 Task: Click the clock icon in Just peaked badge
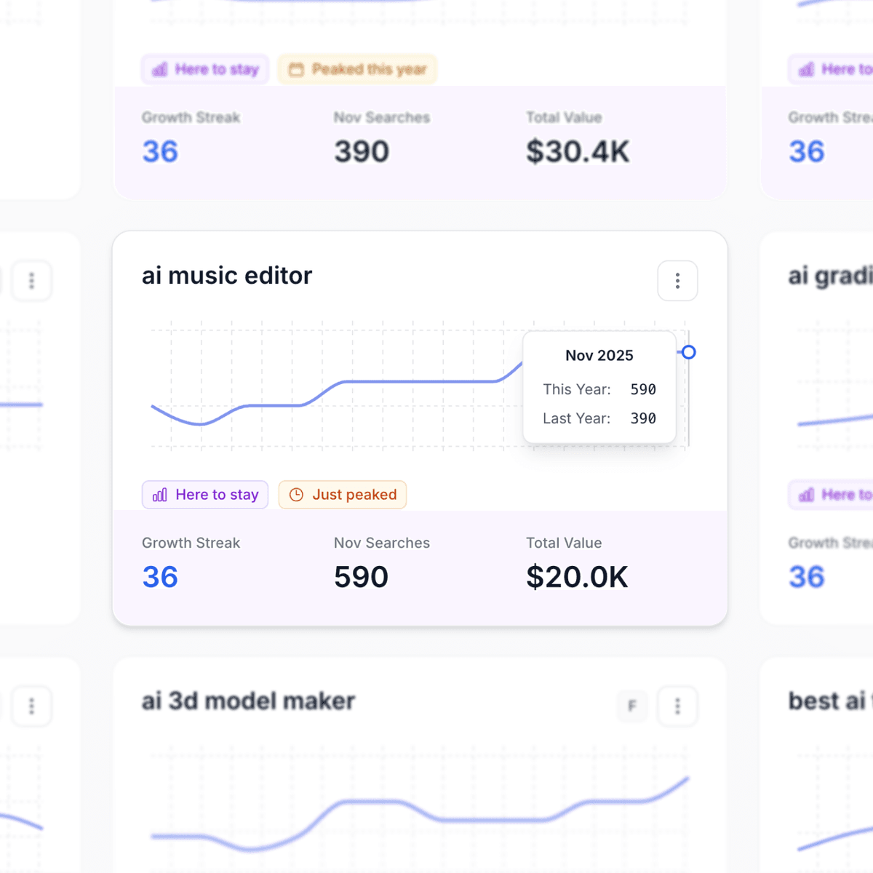tap(298, 495)
